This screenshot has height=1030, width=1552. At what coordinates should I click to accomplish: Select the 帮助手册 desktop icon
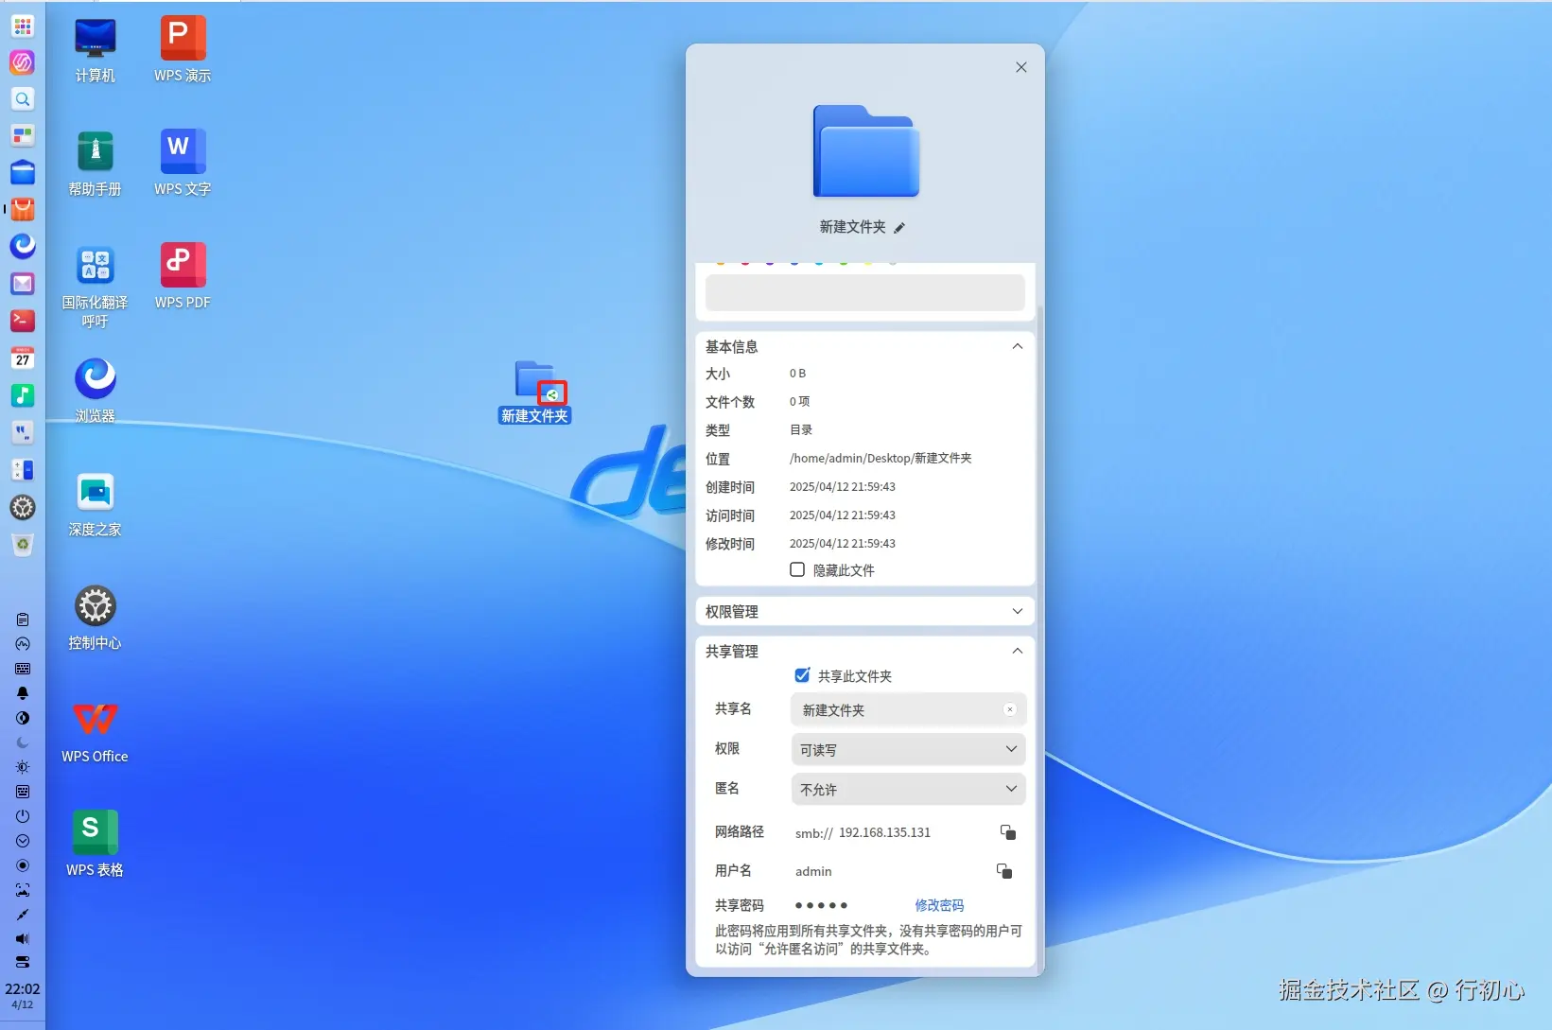[96, 164]
